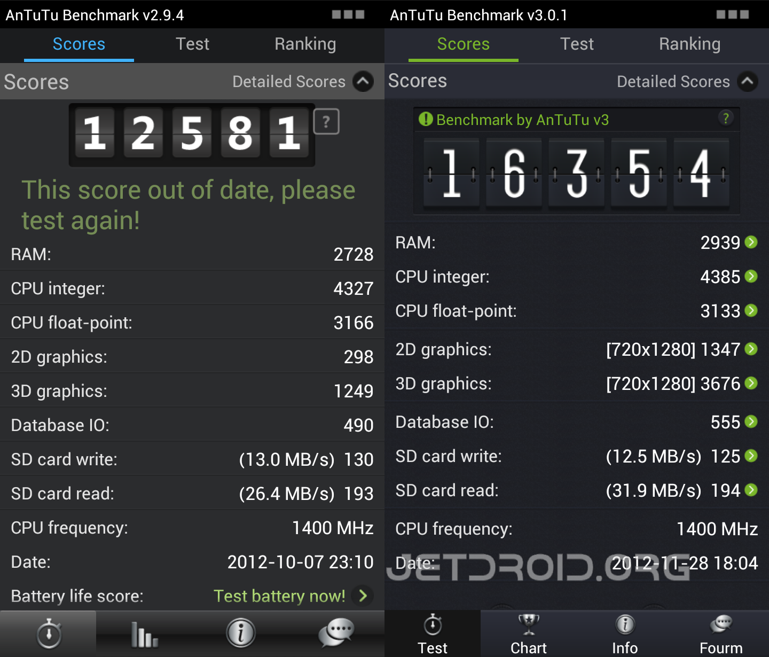Tap info icon in v2.9.4 bottom bar
The width and height of the screenshot is (769, 657).
(x=241, y=633)
